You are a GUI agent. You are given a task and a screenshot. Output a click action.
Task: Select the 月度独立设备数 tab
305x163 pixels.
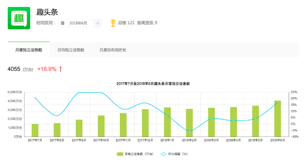(29, 50)
